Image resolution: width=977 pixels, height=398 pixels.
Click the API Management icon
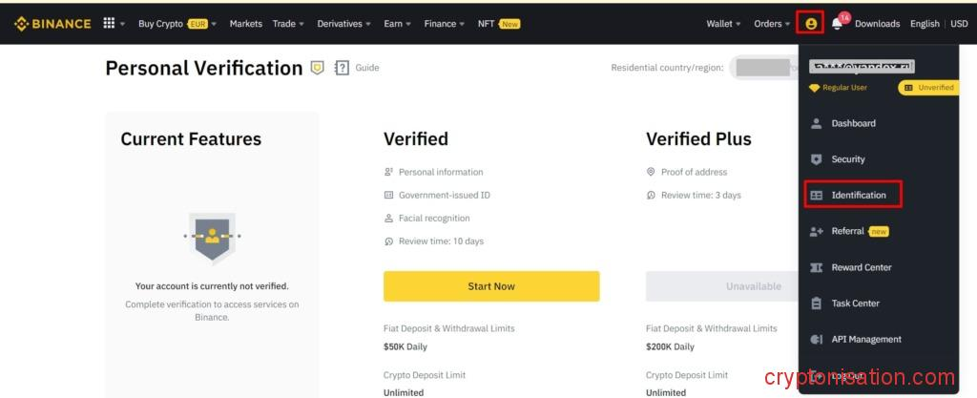816,340
